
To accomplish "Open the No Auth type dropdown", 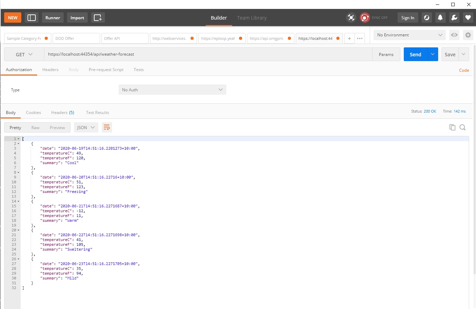I will click(x=172, y=90).
